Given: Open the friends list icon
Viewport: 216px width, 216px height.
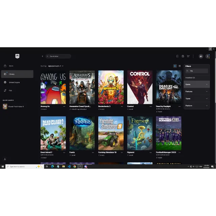Looking at the screenshot, I should (x=201, y=56).
